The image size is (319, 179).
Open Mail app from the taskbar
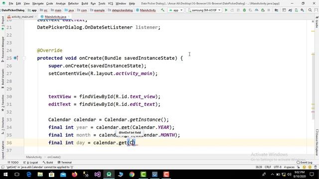click(x=63, y=175)
